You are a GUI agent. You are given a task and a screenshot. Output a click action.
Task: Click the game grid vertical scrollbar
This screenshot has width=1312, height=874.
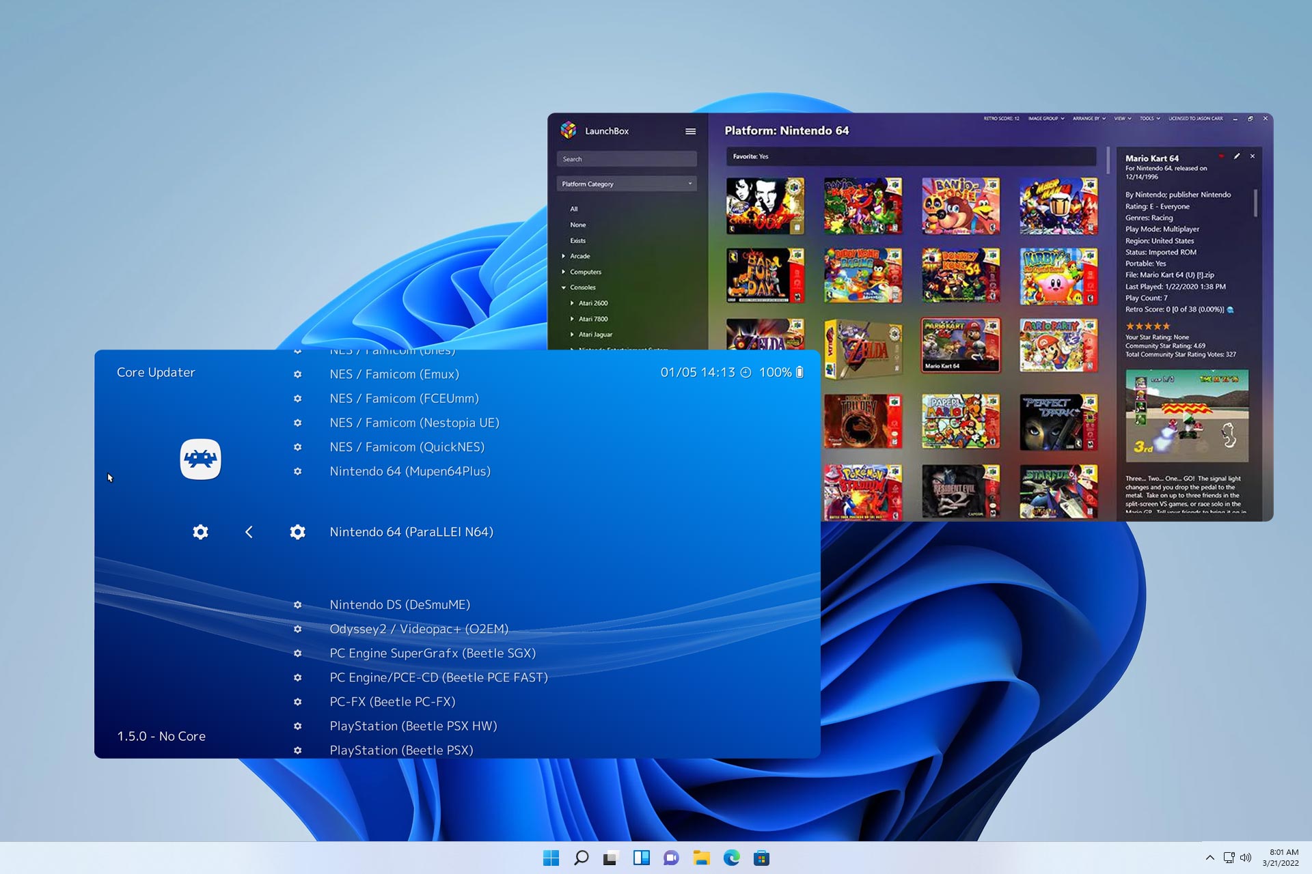(1108, 159)
